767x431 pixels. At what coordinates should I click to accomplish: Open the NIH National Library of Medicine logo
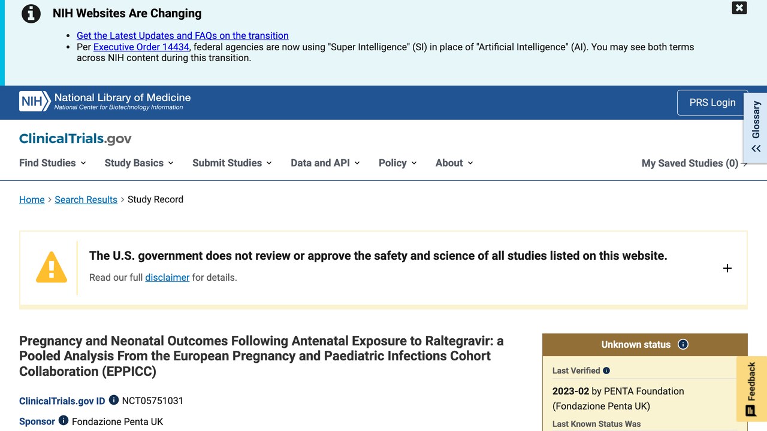point(105,102)
